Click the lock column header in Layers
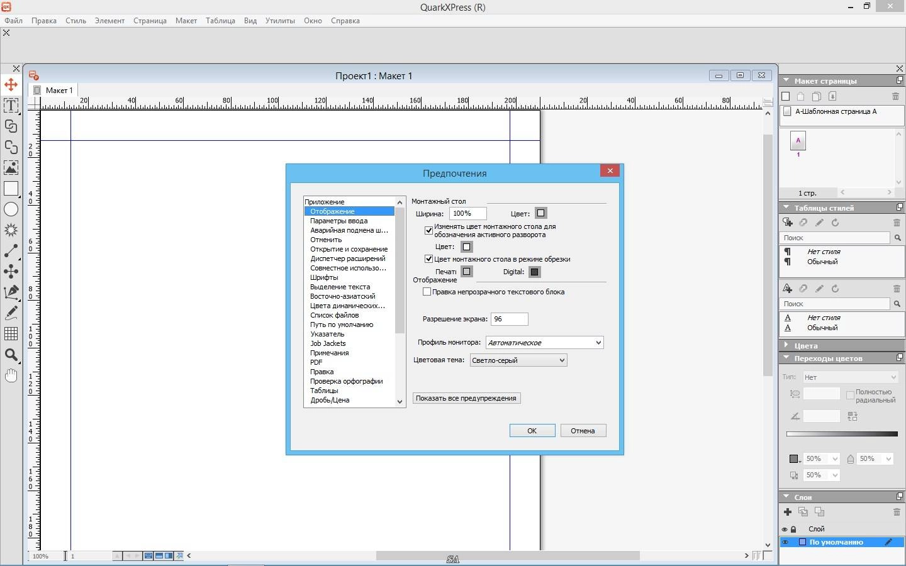Viewport: 906px width, 566px height. 793,529
